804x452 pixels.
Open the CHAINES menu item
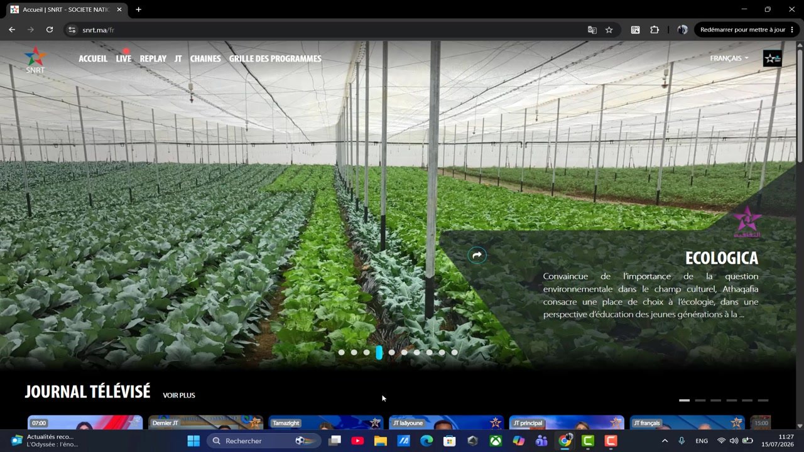[x=205, y=59]
